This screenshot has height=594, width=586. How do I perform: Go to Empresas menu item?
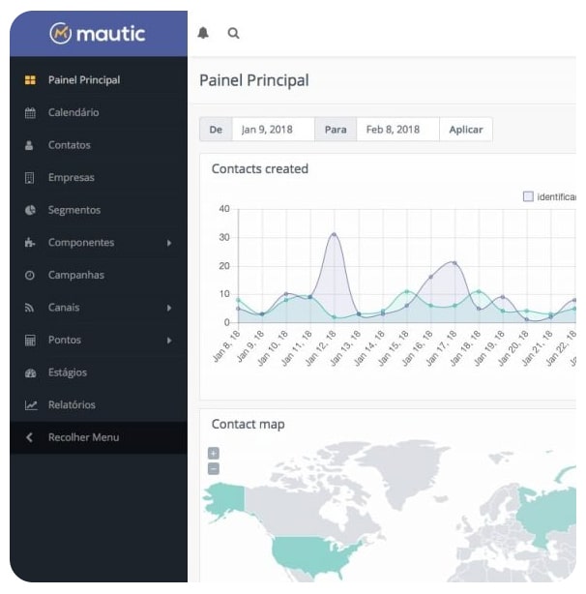click(x=71, y=178)
